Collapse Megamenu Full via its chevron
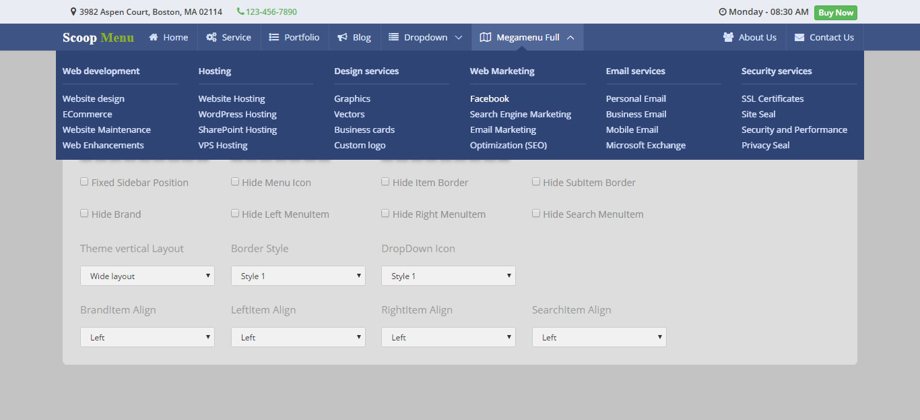 point(570,38)
